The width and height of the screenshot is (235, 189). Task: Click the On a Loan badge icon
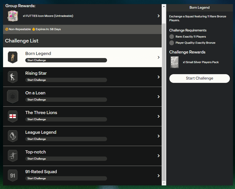point(12,97)
